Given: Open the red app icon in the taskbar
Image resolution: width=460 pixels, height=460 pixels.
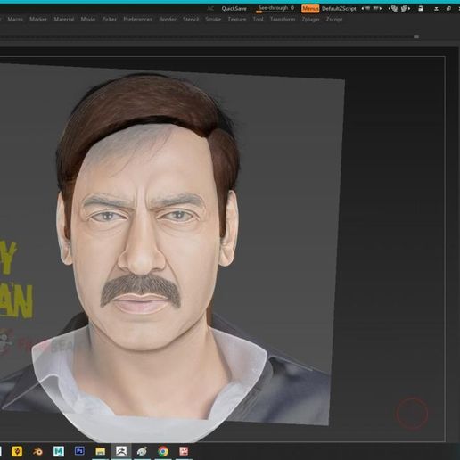Looking at the screenshot, I should tap(184, 451).
